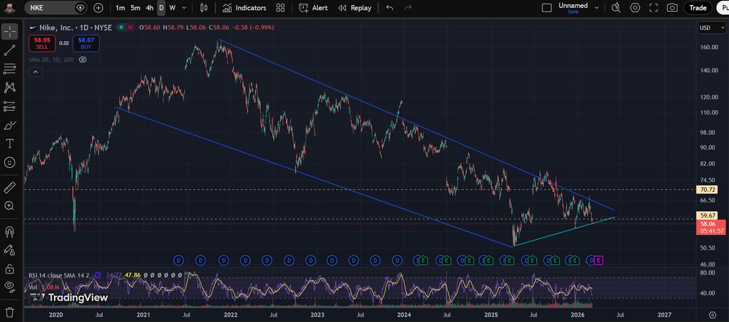Select the 4h timeframe
This screenshot has height=322, width=729.
tap(149, 8)
